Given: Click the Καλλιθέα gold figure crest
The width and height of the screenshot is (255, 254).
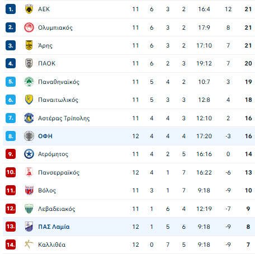Looking at the screenshot, I should click(x=29, y=244).
